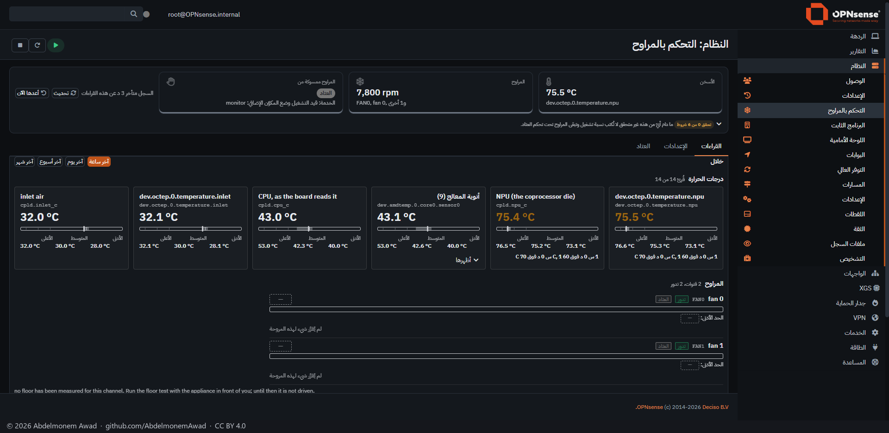Switch to the الإعدادات tab

[676, 146]
